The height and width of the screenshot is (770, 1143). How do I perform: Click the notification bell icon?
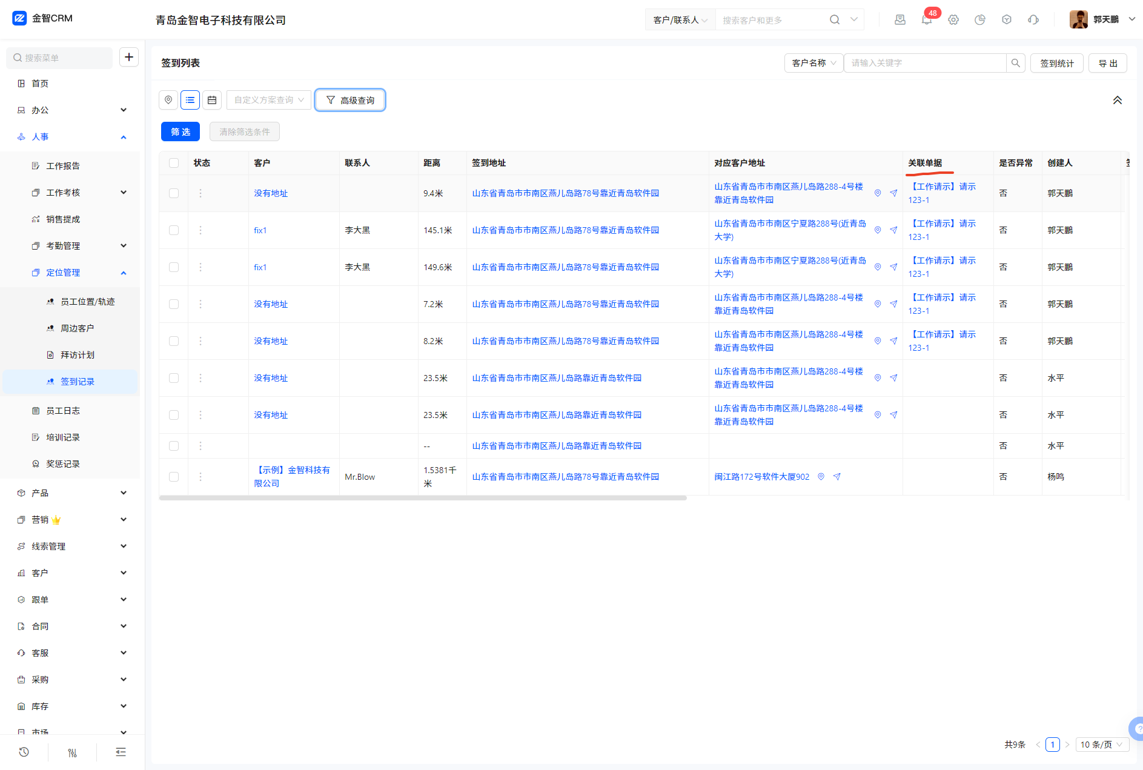pyautogui.click(x=926, y=20)
